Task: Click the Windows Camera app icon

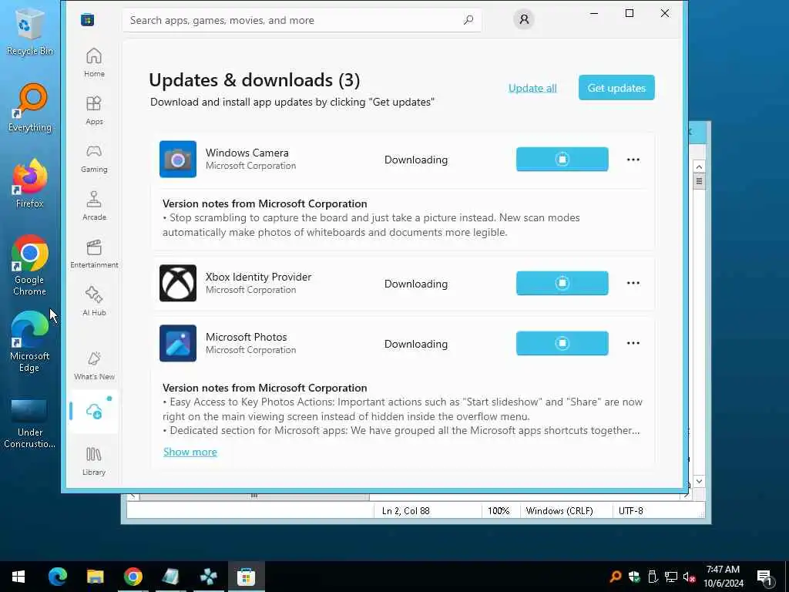Action: point(178,159)
